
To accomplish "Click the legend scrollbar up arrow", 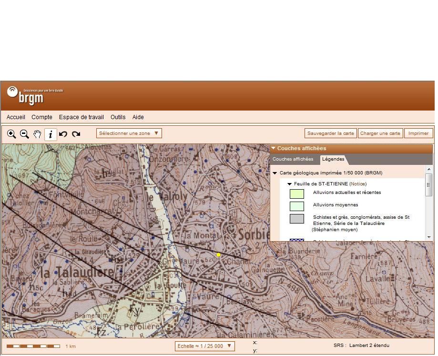I will [429, 170].
